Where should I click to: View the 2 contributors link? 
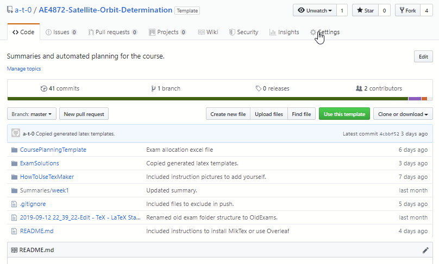379,88
